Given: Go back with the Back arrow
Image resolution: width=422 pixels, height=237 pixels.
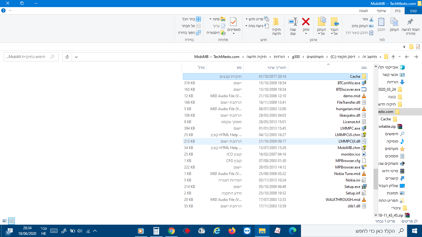Looking at the screenshot, I should pyautogui.click(x=416, y=57).
